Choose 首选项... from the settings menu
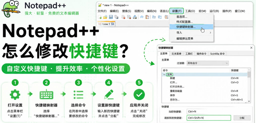The width and height of the screenshot is (256, 123). click(x=191, y=17)
